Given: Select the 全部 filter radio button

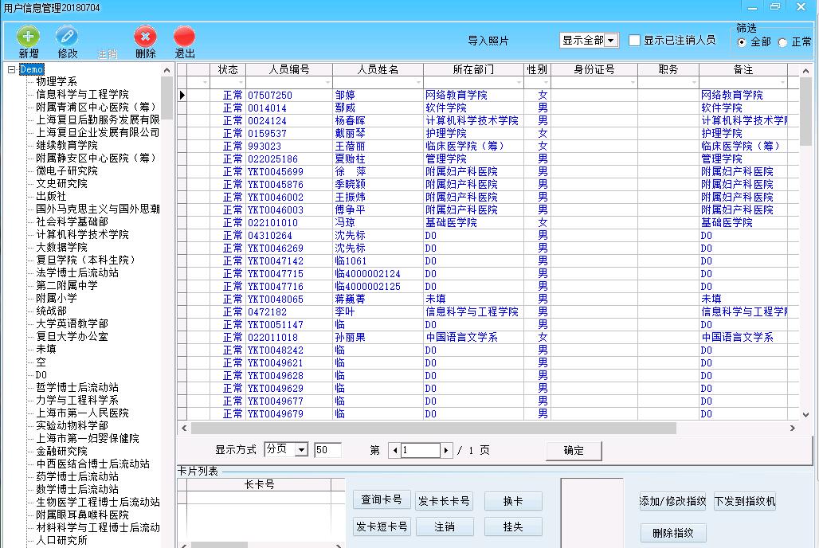Looking at the screenshot, I should pos(743,42).
